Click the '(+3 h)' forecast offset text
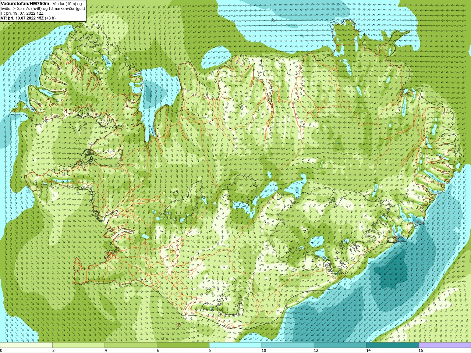 [x=50, y=18]
